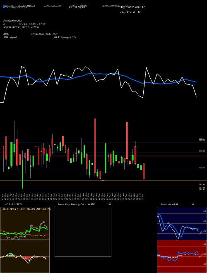207x273 pixels.
Task: Click the tall red candle at 11 Nov
Action: coord(95,146)
